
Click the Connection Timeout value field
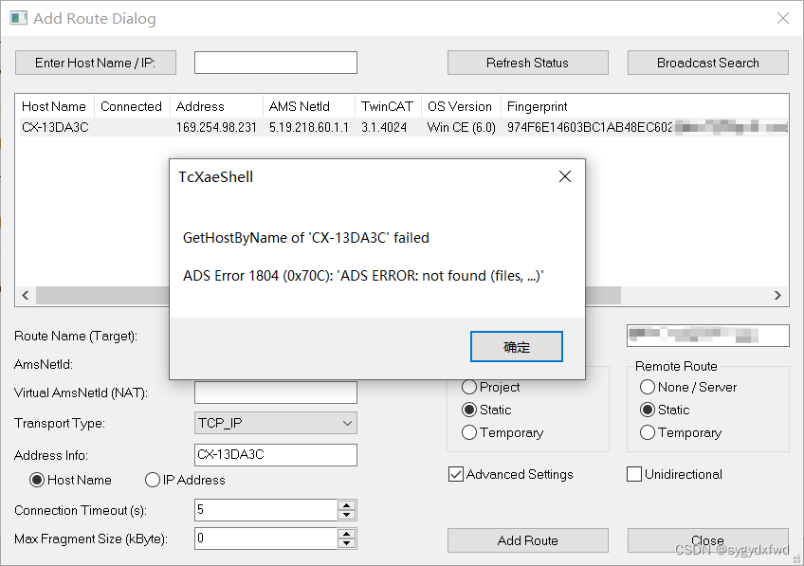coord(265,510)
